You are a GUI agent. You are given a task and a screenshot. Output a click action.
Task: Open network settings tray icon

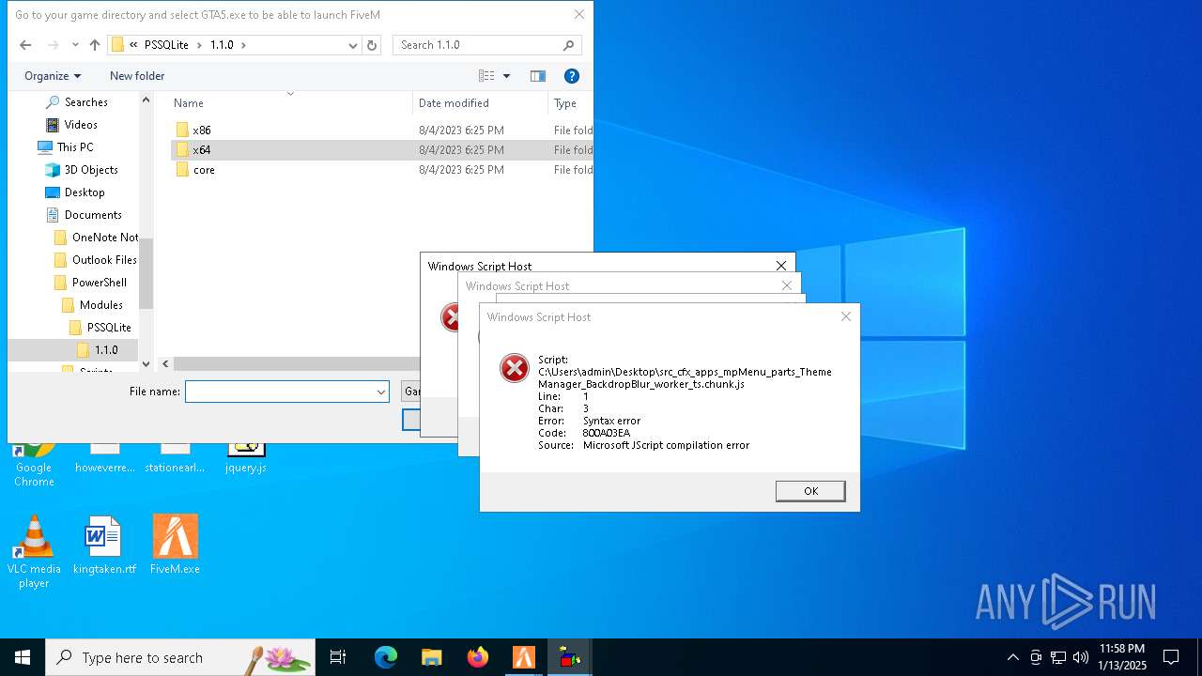pyautogui.click(x=1058, y=657)
